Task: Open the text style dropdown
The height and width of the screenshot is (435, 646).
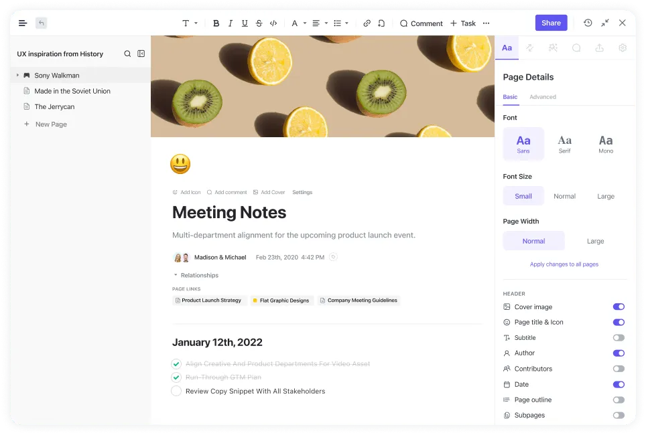Action: [188, 23]
